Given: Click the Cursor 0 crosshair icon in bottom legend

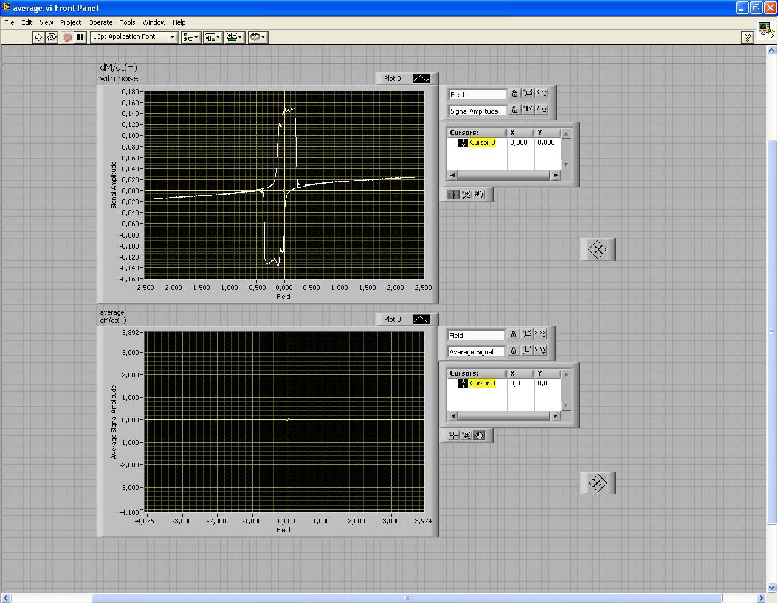Looking at the screenshot, I should (x=463, y=384).
